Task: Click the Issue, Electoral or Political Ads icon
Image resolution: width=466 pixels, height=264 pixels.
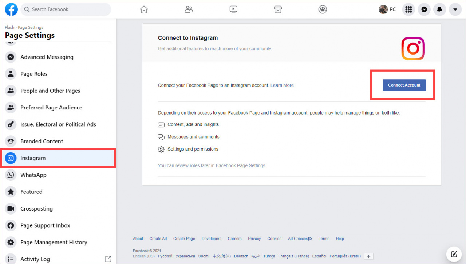Action: [x=11, y=124]
